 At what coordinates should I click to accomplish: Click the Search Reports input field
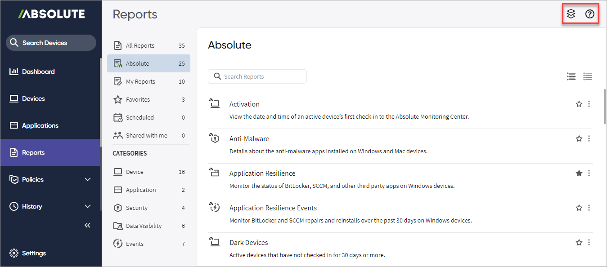coord(257,76)
